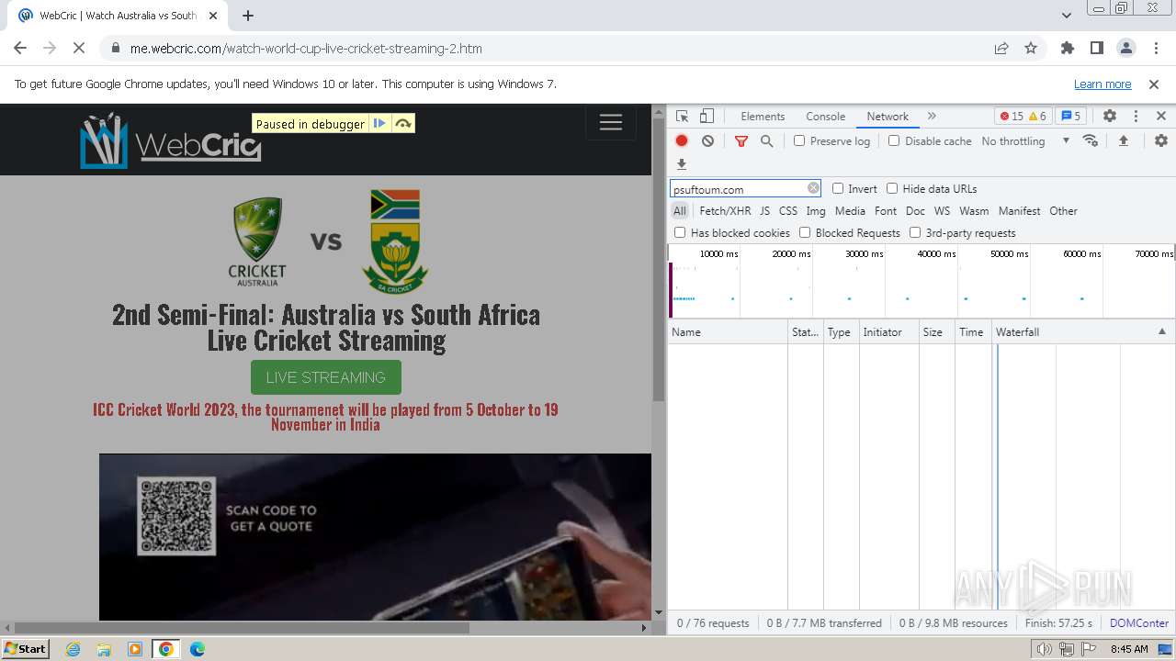Show more DevTools tabs chevron
This screenshot has width=1176, height=661.
pyautogui.click(x=932, y=117)
